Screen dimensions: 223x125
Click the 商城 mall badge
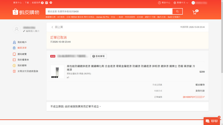[53, 56]
